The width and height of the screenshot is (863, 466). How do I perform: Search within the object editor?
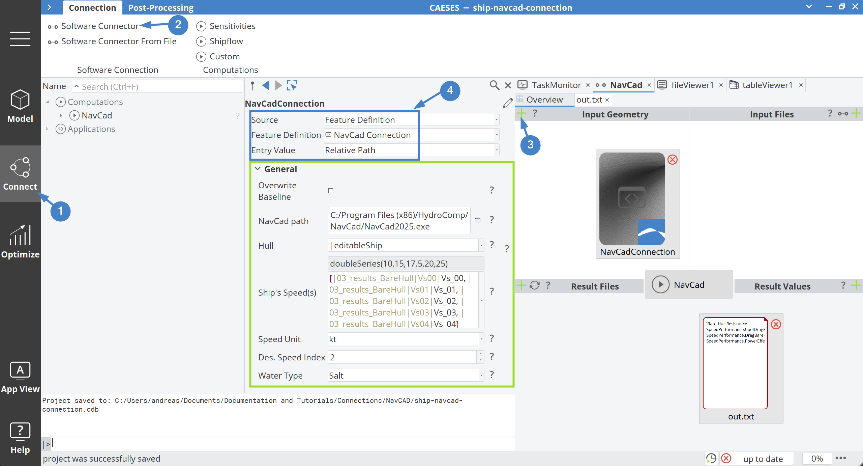coord(495,85)
